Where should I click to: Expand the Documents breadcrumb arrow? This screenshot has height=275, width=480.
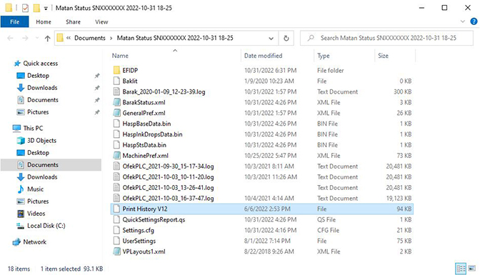[111, 38]
